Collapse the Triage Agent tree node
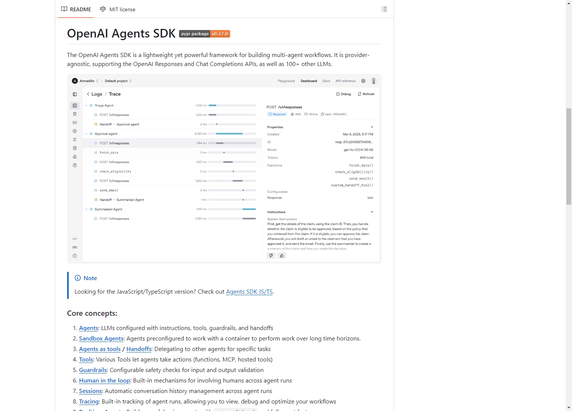The width and height of the screenshot is (572, 411). tap(86, 106)
